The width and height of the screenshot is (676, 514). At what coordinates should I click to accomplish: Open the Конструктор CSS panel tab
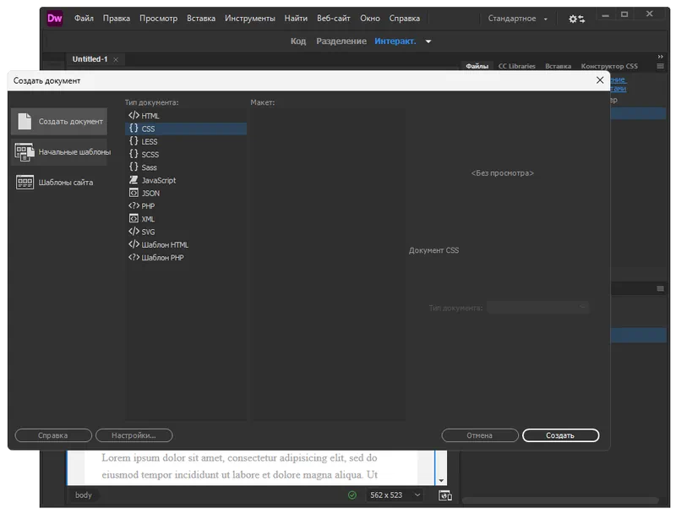pos(608,67)
